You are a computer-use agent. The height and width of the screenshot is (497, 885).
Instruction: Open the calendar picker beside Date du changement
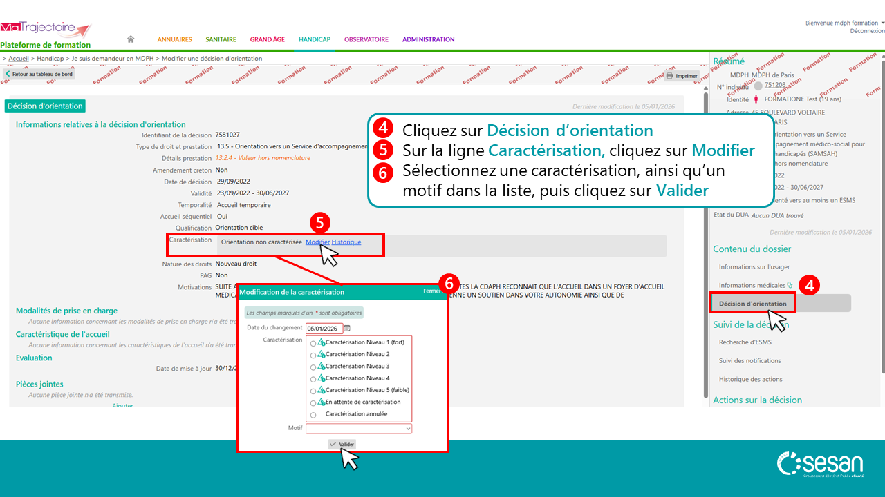(x=347, y=329)
